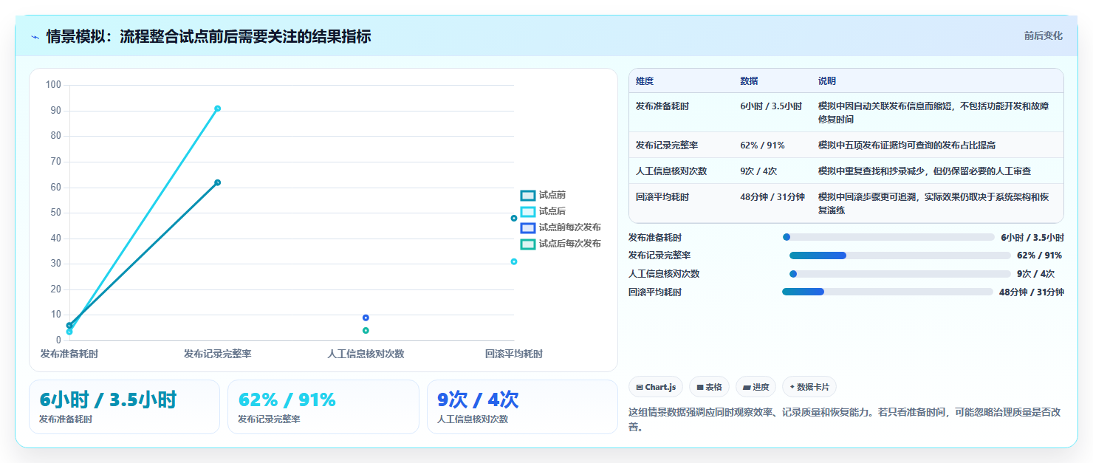Select the 进度 tag
1093x463 pixels.
pos(755,387)
